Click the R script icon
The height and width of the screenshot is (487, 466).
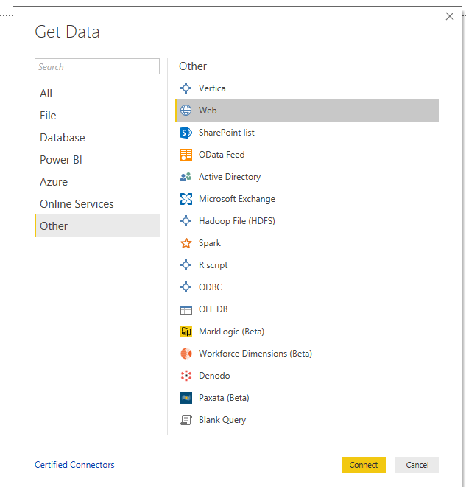[186, 265]
